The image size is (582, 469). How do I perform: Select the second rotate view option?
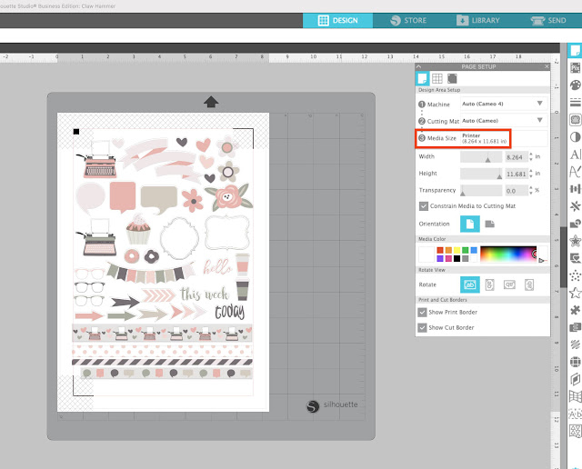click(x=489, y=284)
